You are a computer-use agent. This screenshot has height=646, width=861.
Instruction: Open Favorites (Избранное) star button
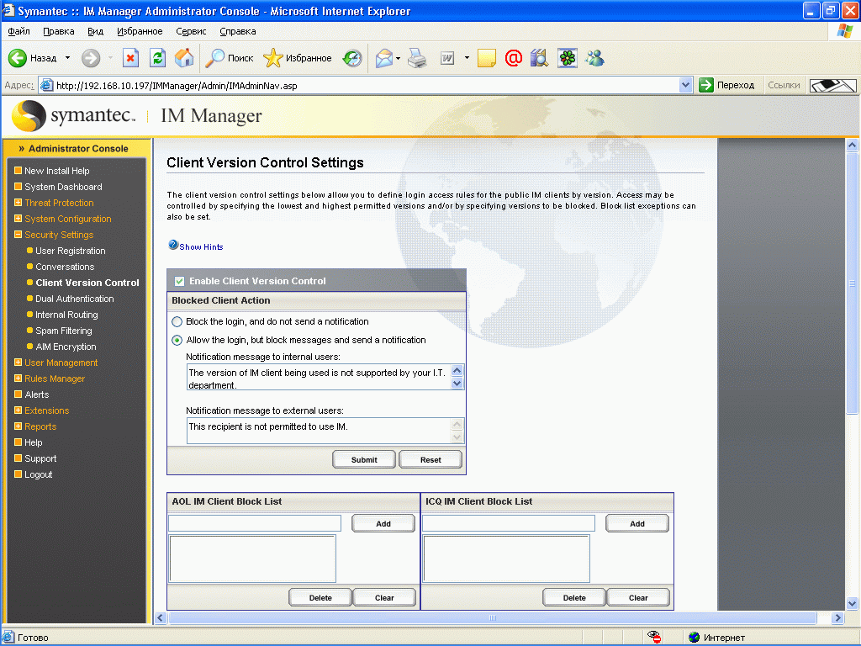point(297,58)
